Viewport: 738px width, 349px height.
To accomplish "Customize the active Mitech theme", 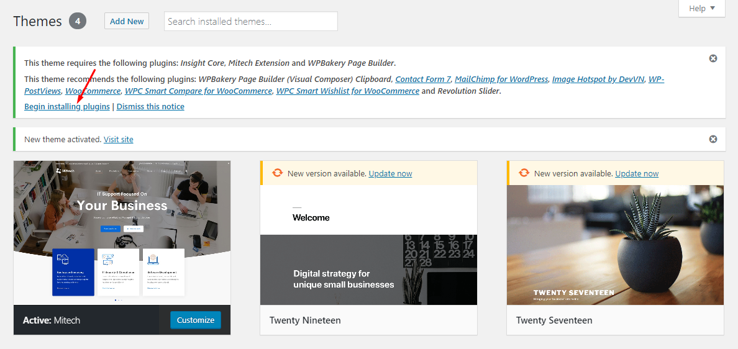I will coord(195,320).
